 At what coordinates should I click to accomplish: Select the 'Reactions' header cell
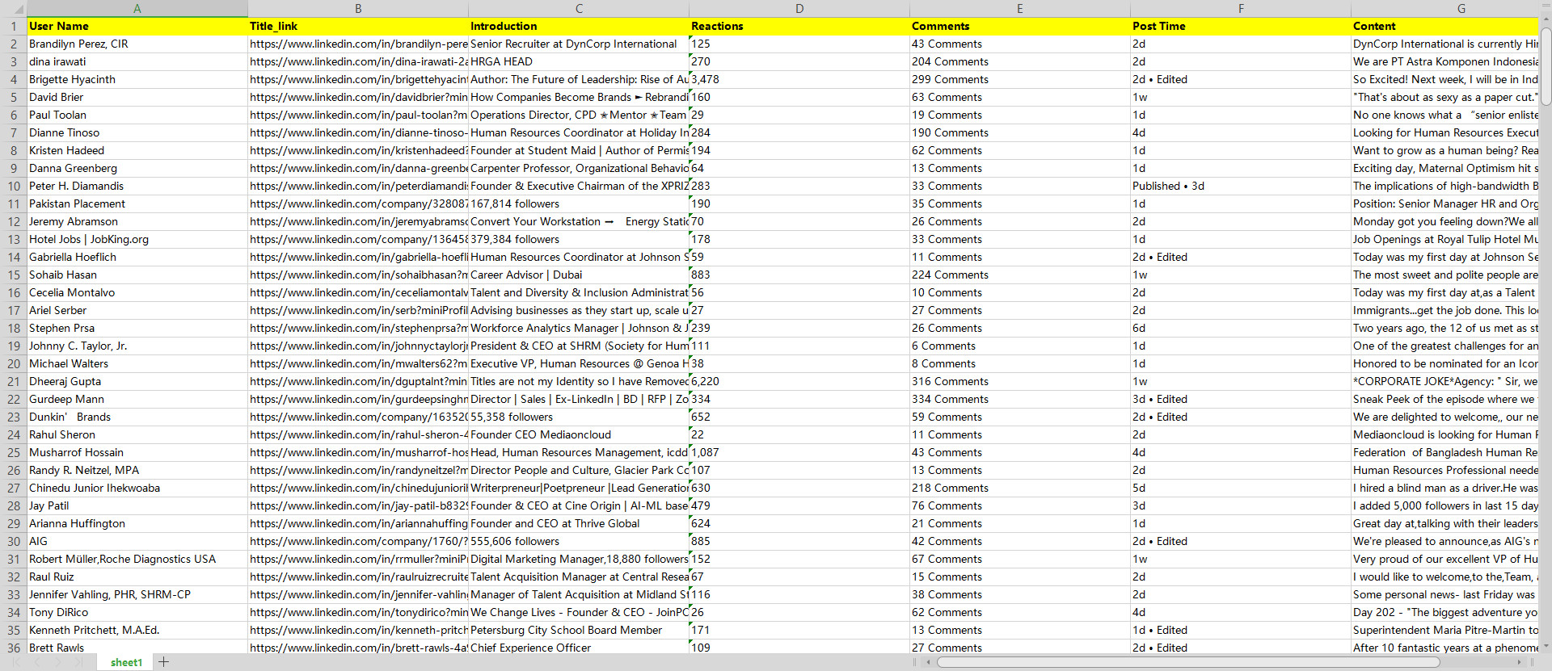pos(799,26)
